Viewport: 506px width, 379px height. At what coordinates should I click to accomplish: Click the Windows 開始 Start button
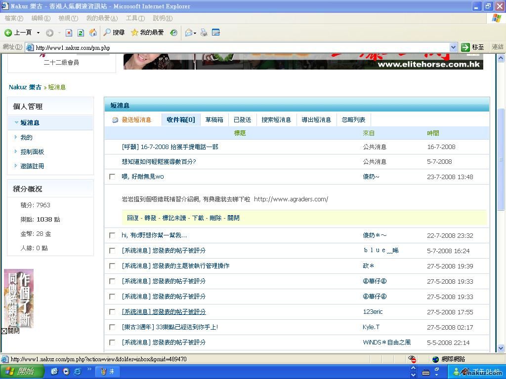(20, 372)
